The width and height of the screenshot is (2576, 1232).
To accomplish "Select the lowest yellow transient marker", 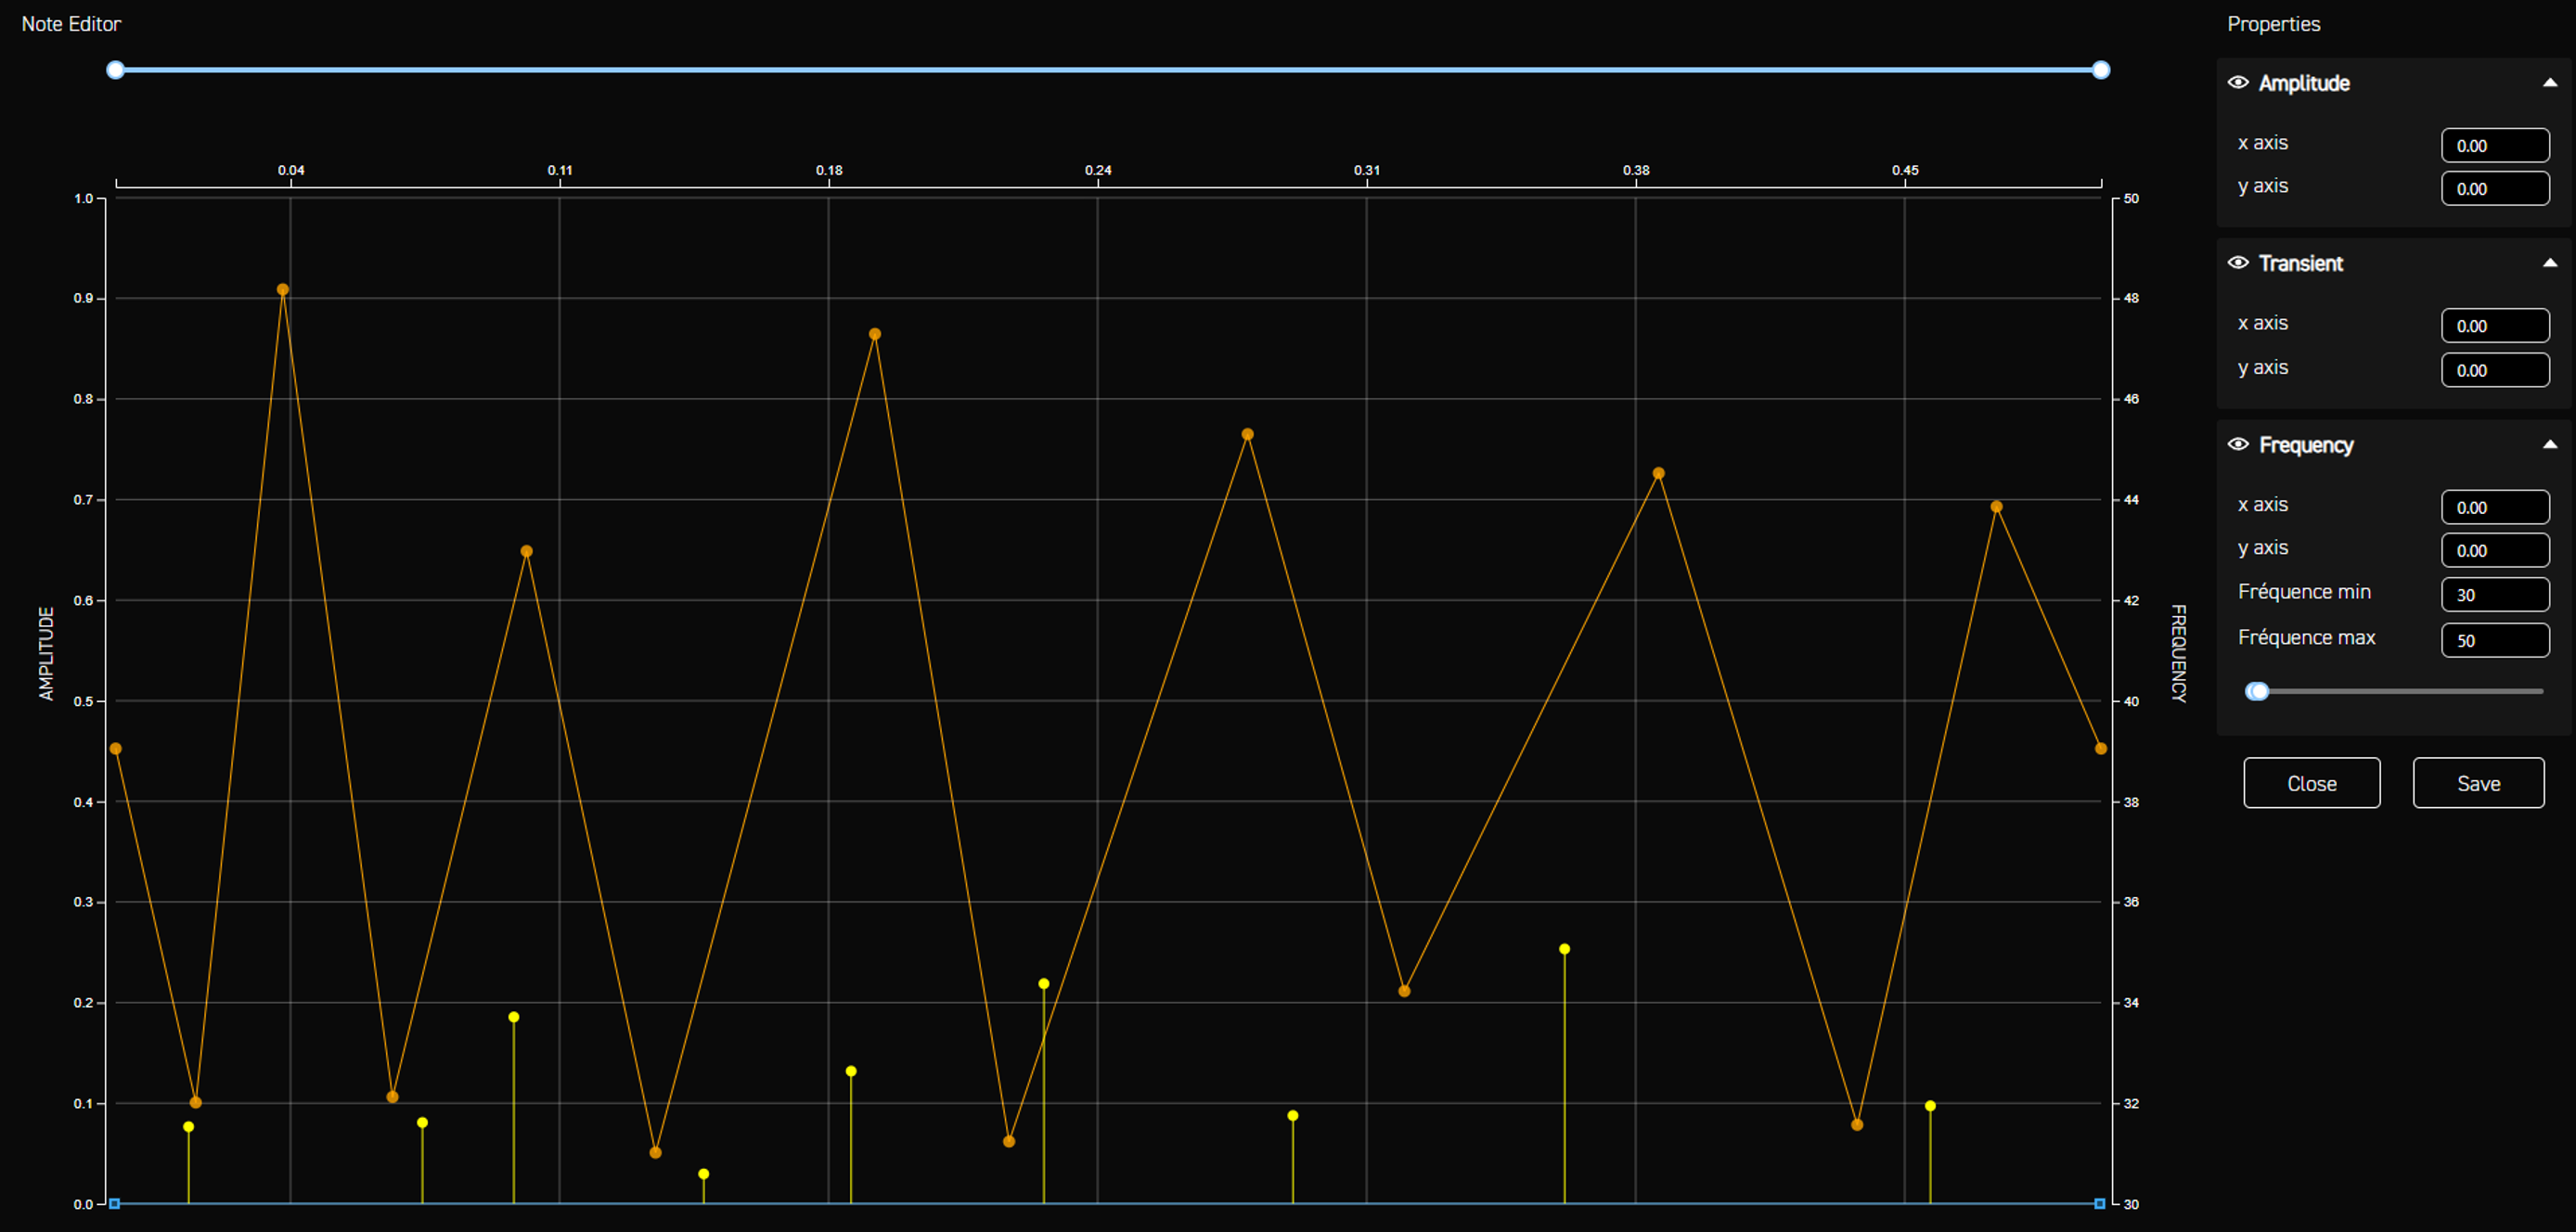I will [x=704, y=1174].
